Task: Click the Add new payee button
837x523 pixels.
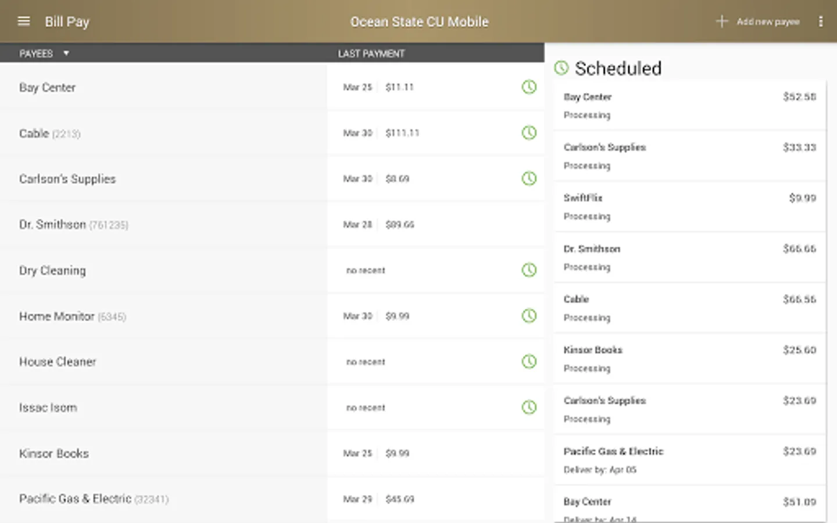Action: pyautogui.click(x=758, y=22)
